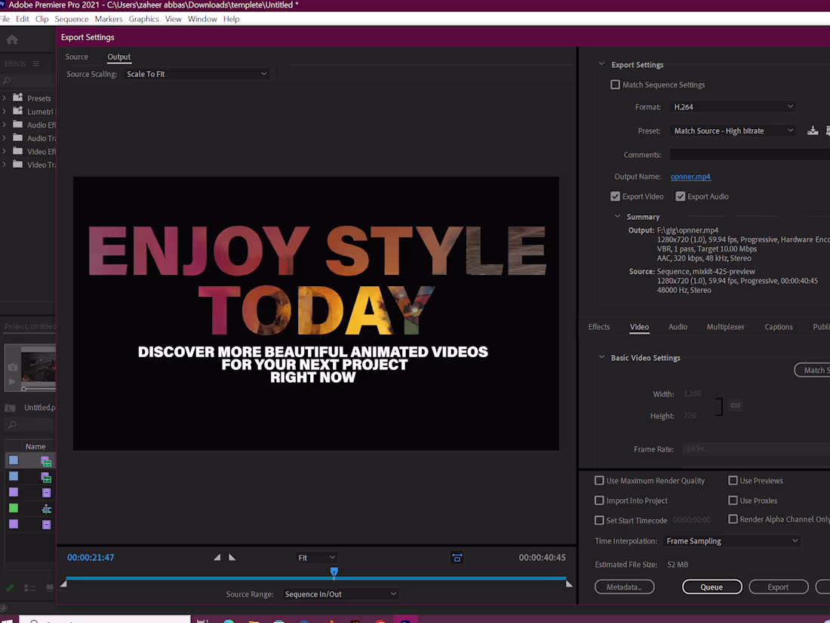Click the Estimated File Size 52 MB value
The image size is (830, 623).
click(678, 565)
